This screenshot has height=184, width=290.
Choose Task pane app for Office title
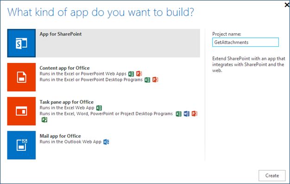point(67,102)
